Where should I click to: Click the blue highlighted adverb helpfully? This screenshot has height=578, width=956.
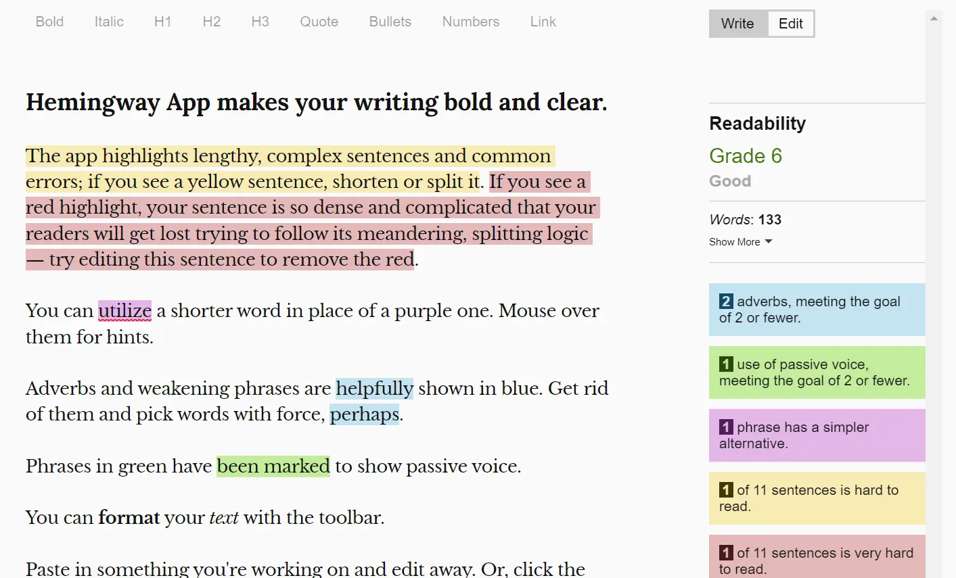pos(374,389)
